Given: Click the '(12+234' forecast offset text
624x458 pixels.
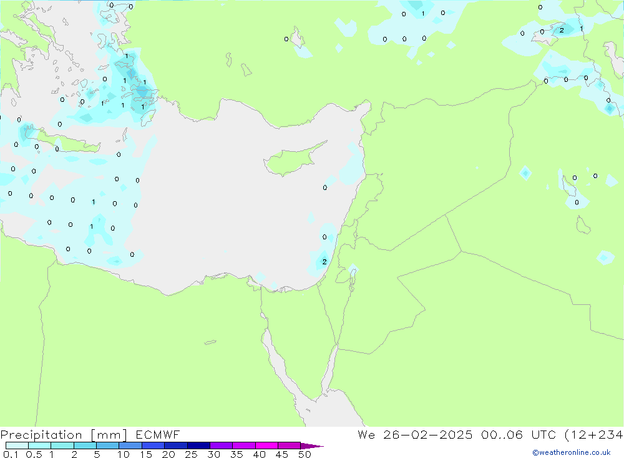Looking at the screenshot, I should tap(594, 435).
